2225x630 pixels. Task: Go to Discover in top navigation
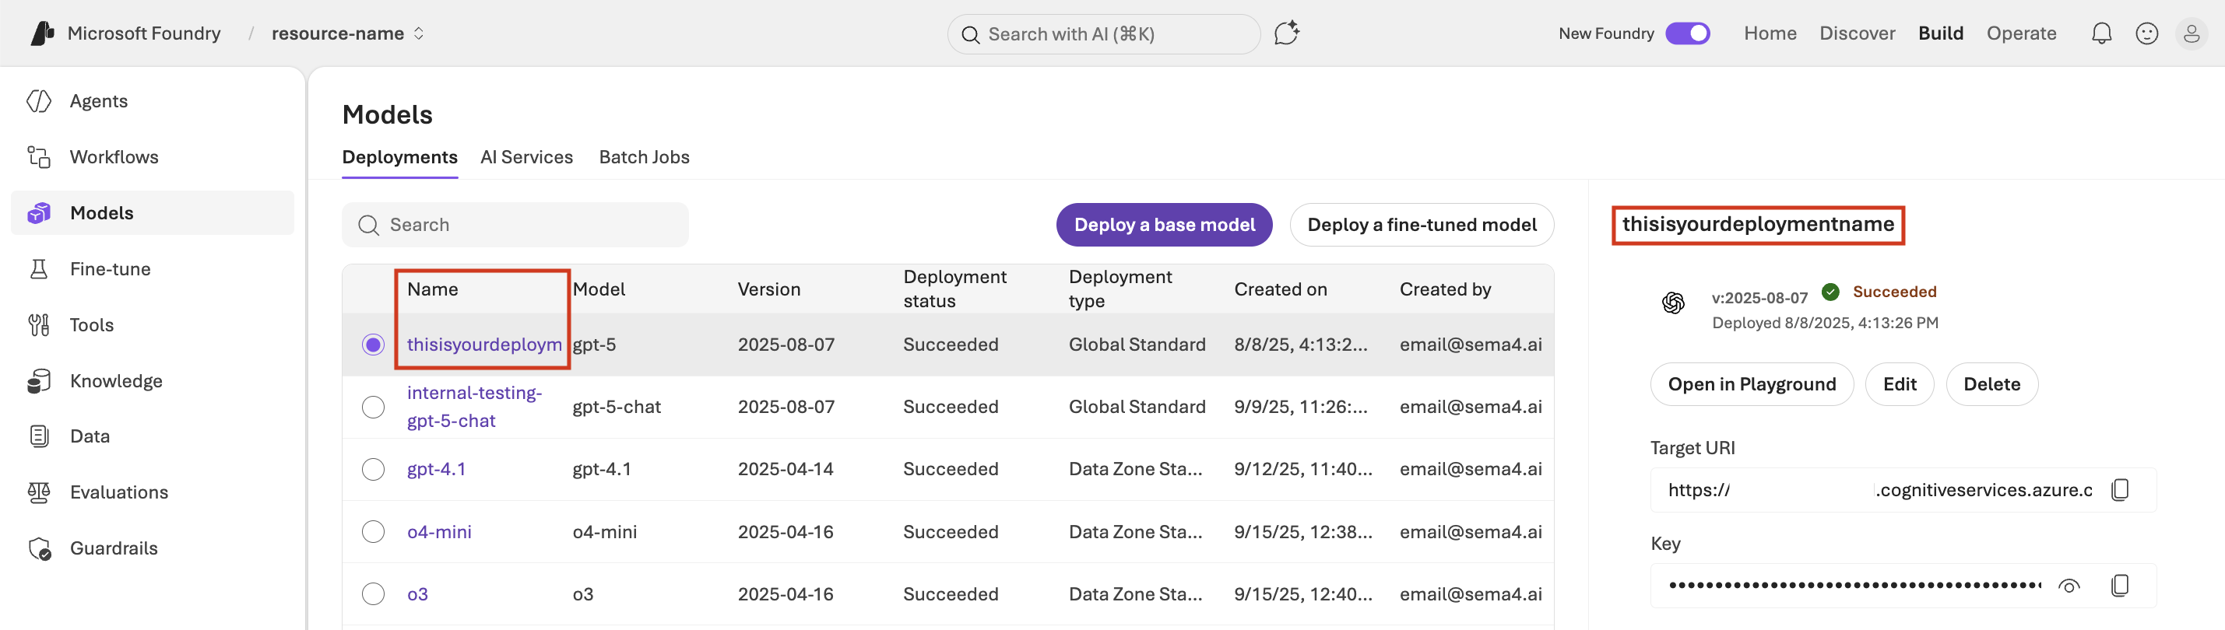[1857, 33]
